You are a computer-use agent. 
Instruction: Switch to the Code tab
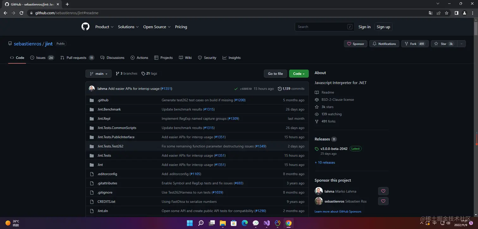17,58
